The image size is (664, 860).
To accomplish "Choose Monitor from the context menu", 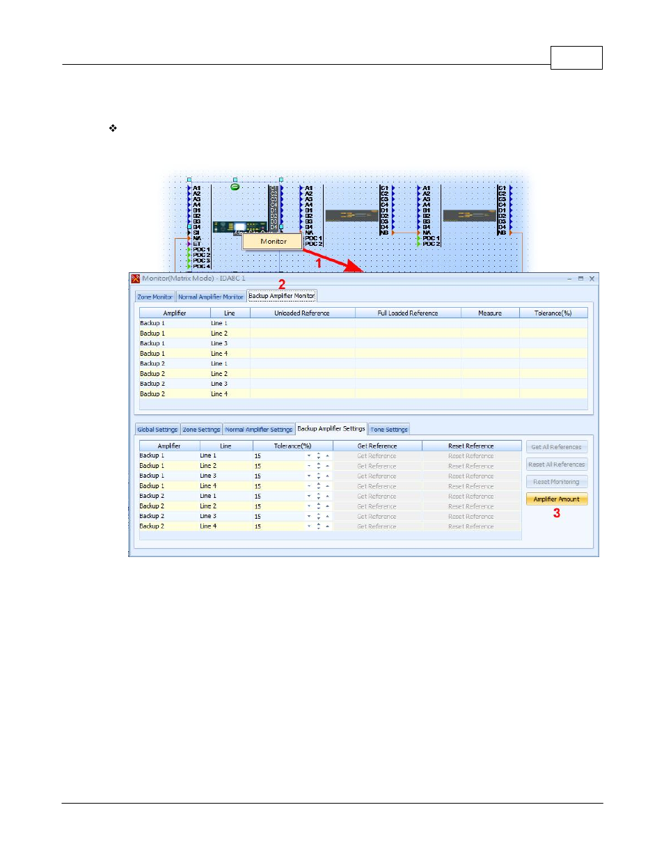I will [273, 242].
